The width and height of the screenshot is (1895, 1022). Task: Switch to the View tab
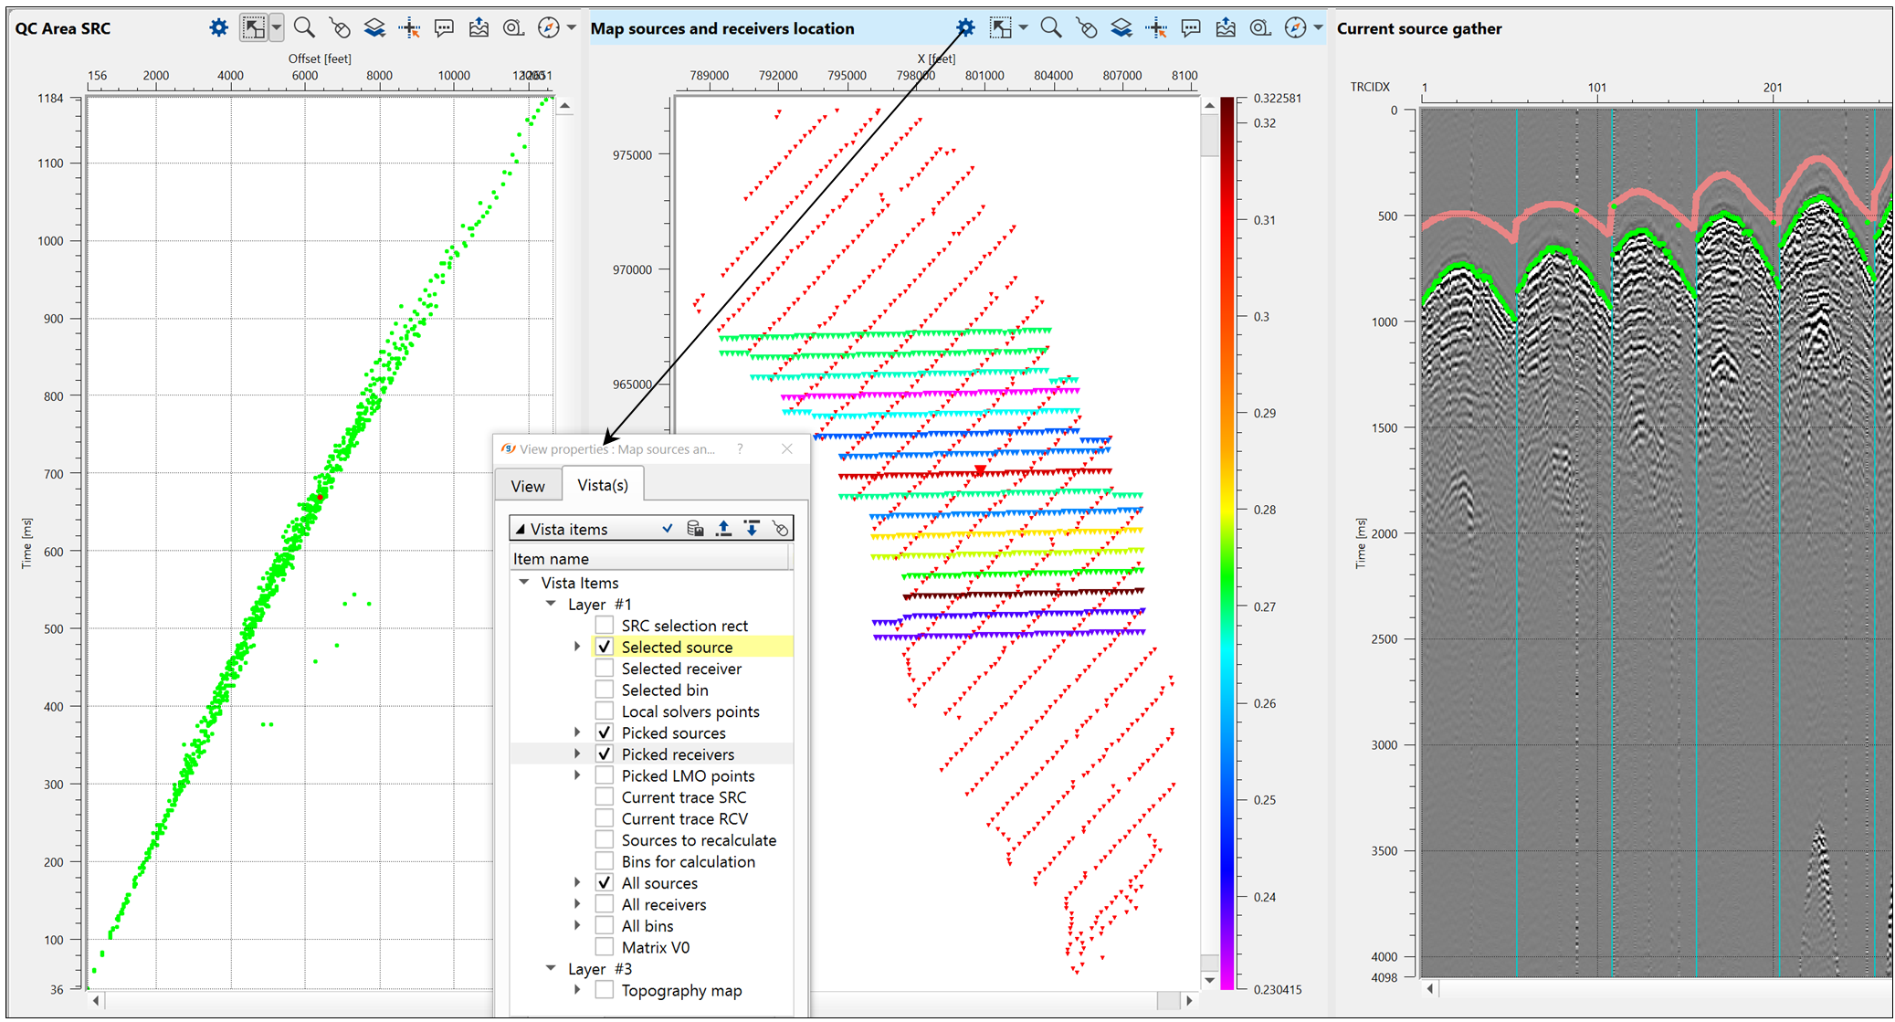[x=528, y=486]
